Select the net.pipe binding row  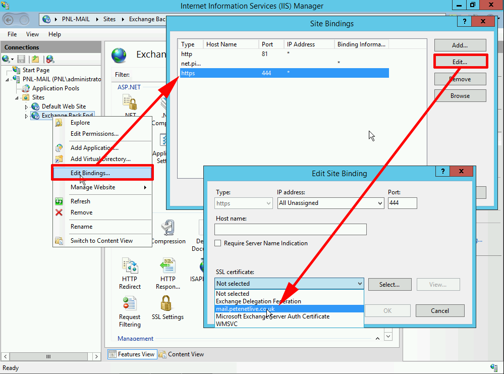coord(285,64)
